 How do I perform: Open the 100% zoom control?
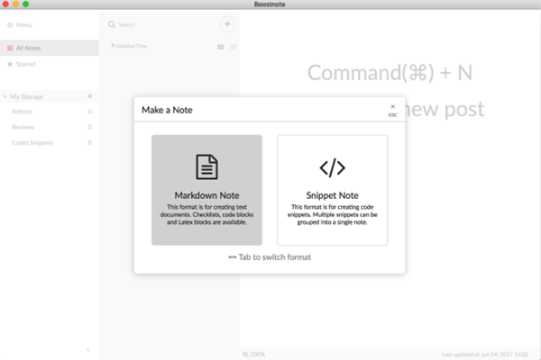coord(254,354)
